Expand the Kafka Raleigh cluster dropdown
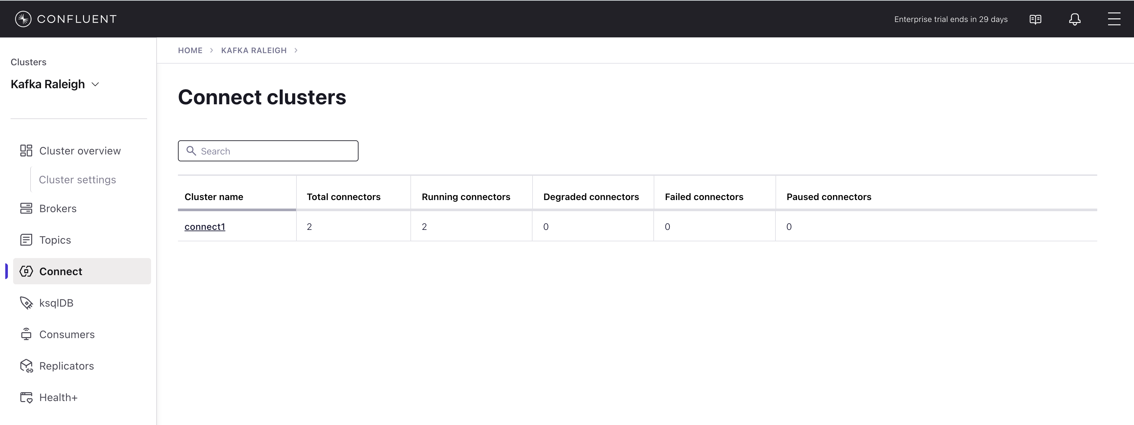This screenshot has width=1134, height=425. tap(95, 84)
